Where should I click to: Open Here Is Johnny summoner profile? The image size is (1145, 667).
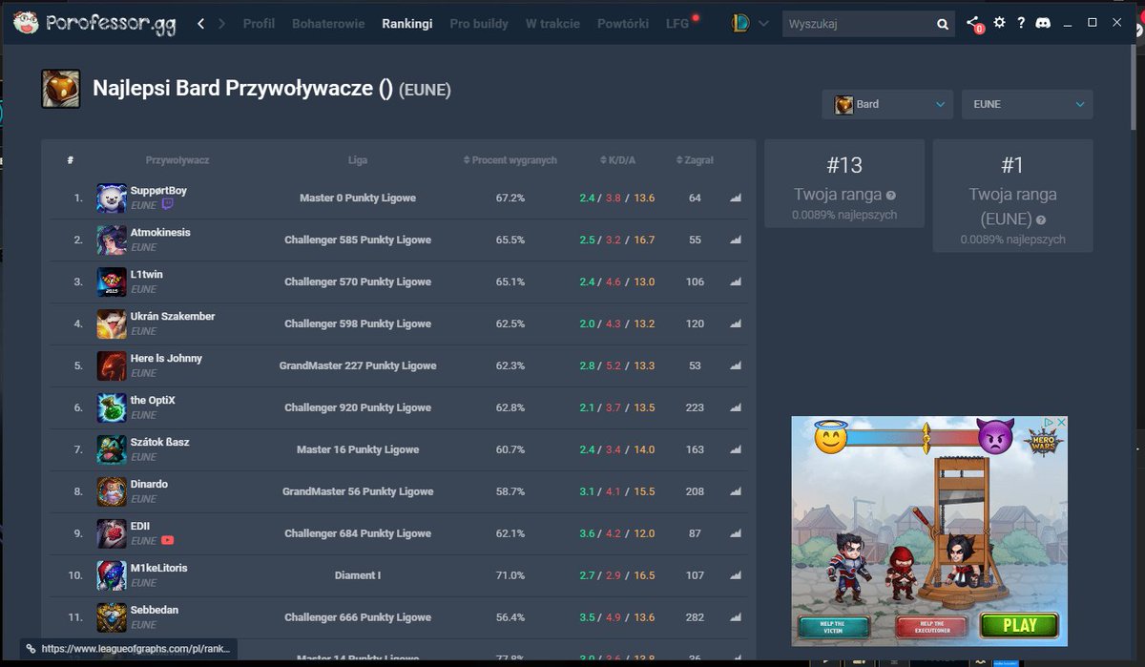click(x=166, y=359)
